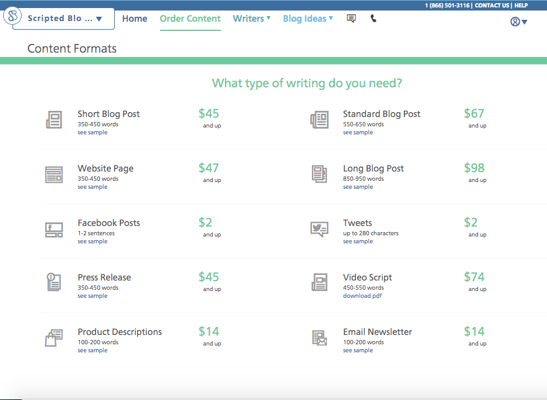Click the Tweets bird icon
547x400 pixels.
(319, 229)
